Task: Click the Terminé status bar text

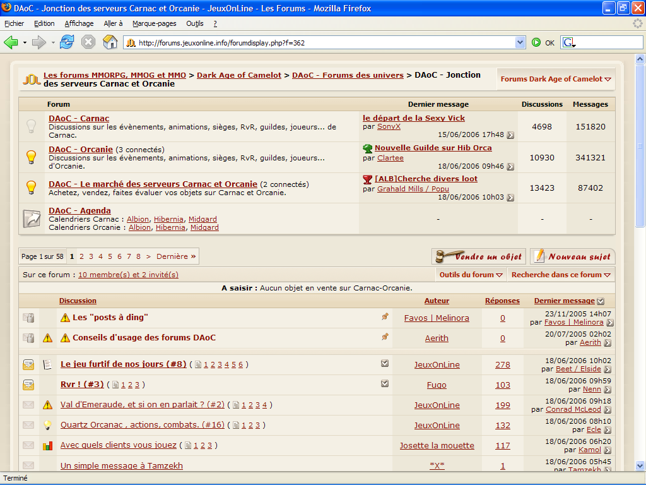Action: pos(16,479)
